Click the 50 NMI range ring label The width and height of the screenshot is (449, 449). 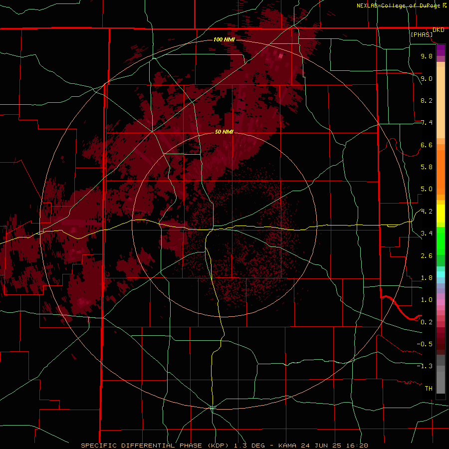coord(224,132)
